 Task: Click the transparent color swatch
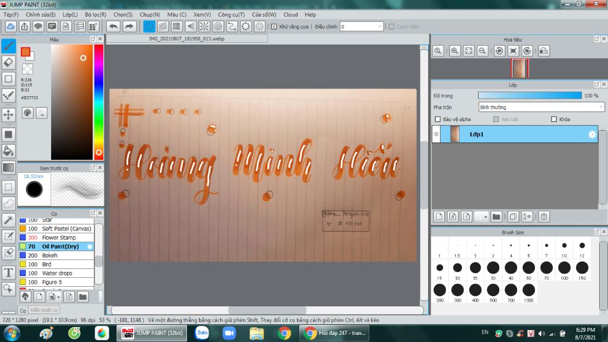coord(27,69)
